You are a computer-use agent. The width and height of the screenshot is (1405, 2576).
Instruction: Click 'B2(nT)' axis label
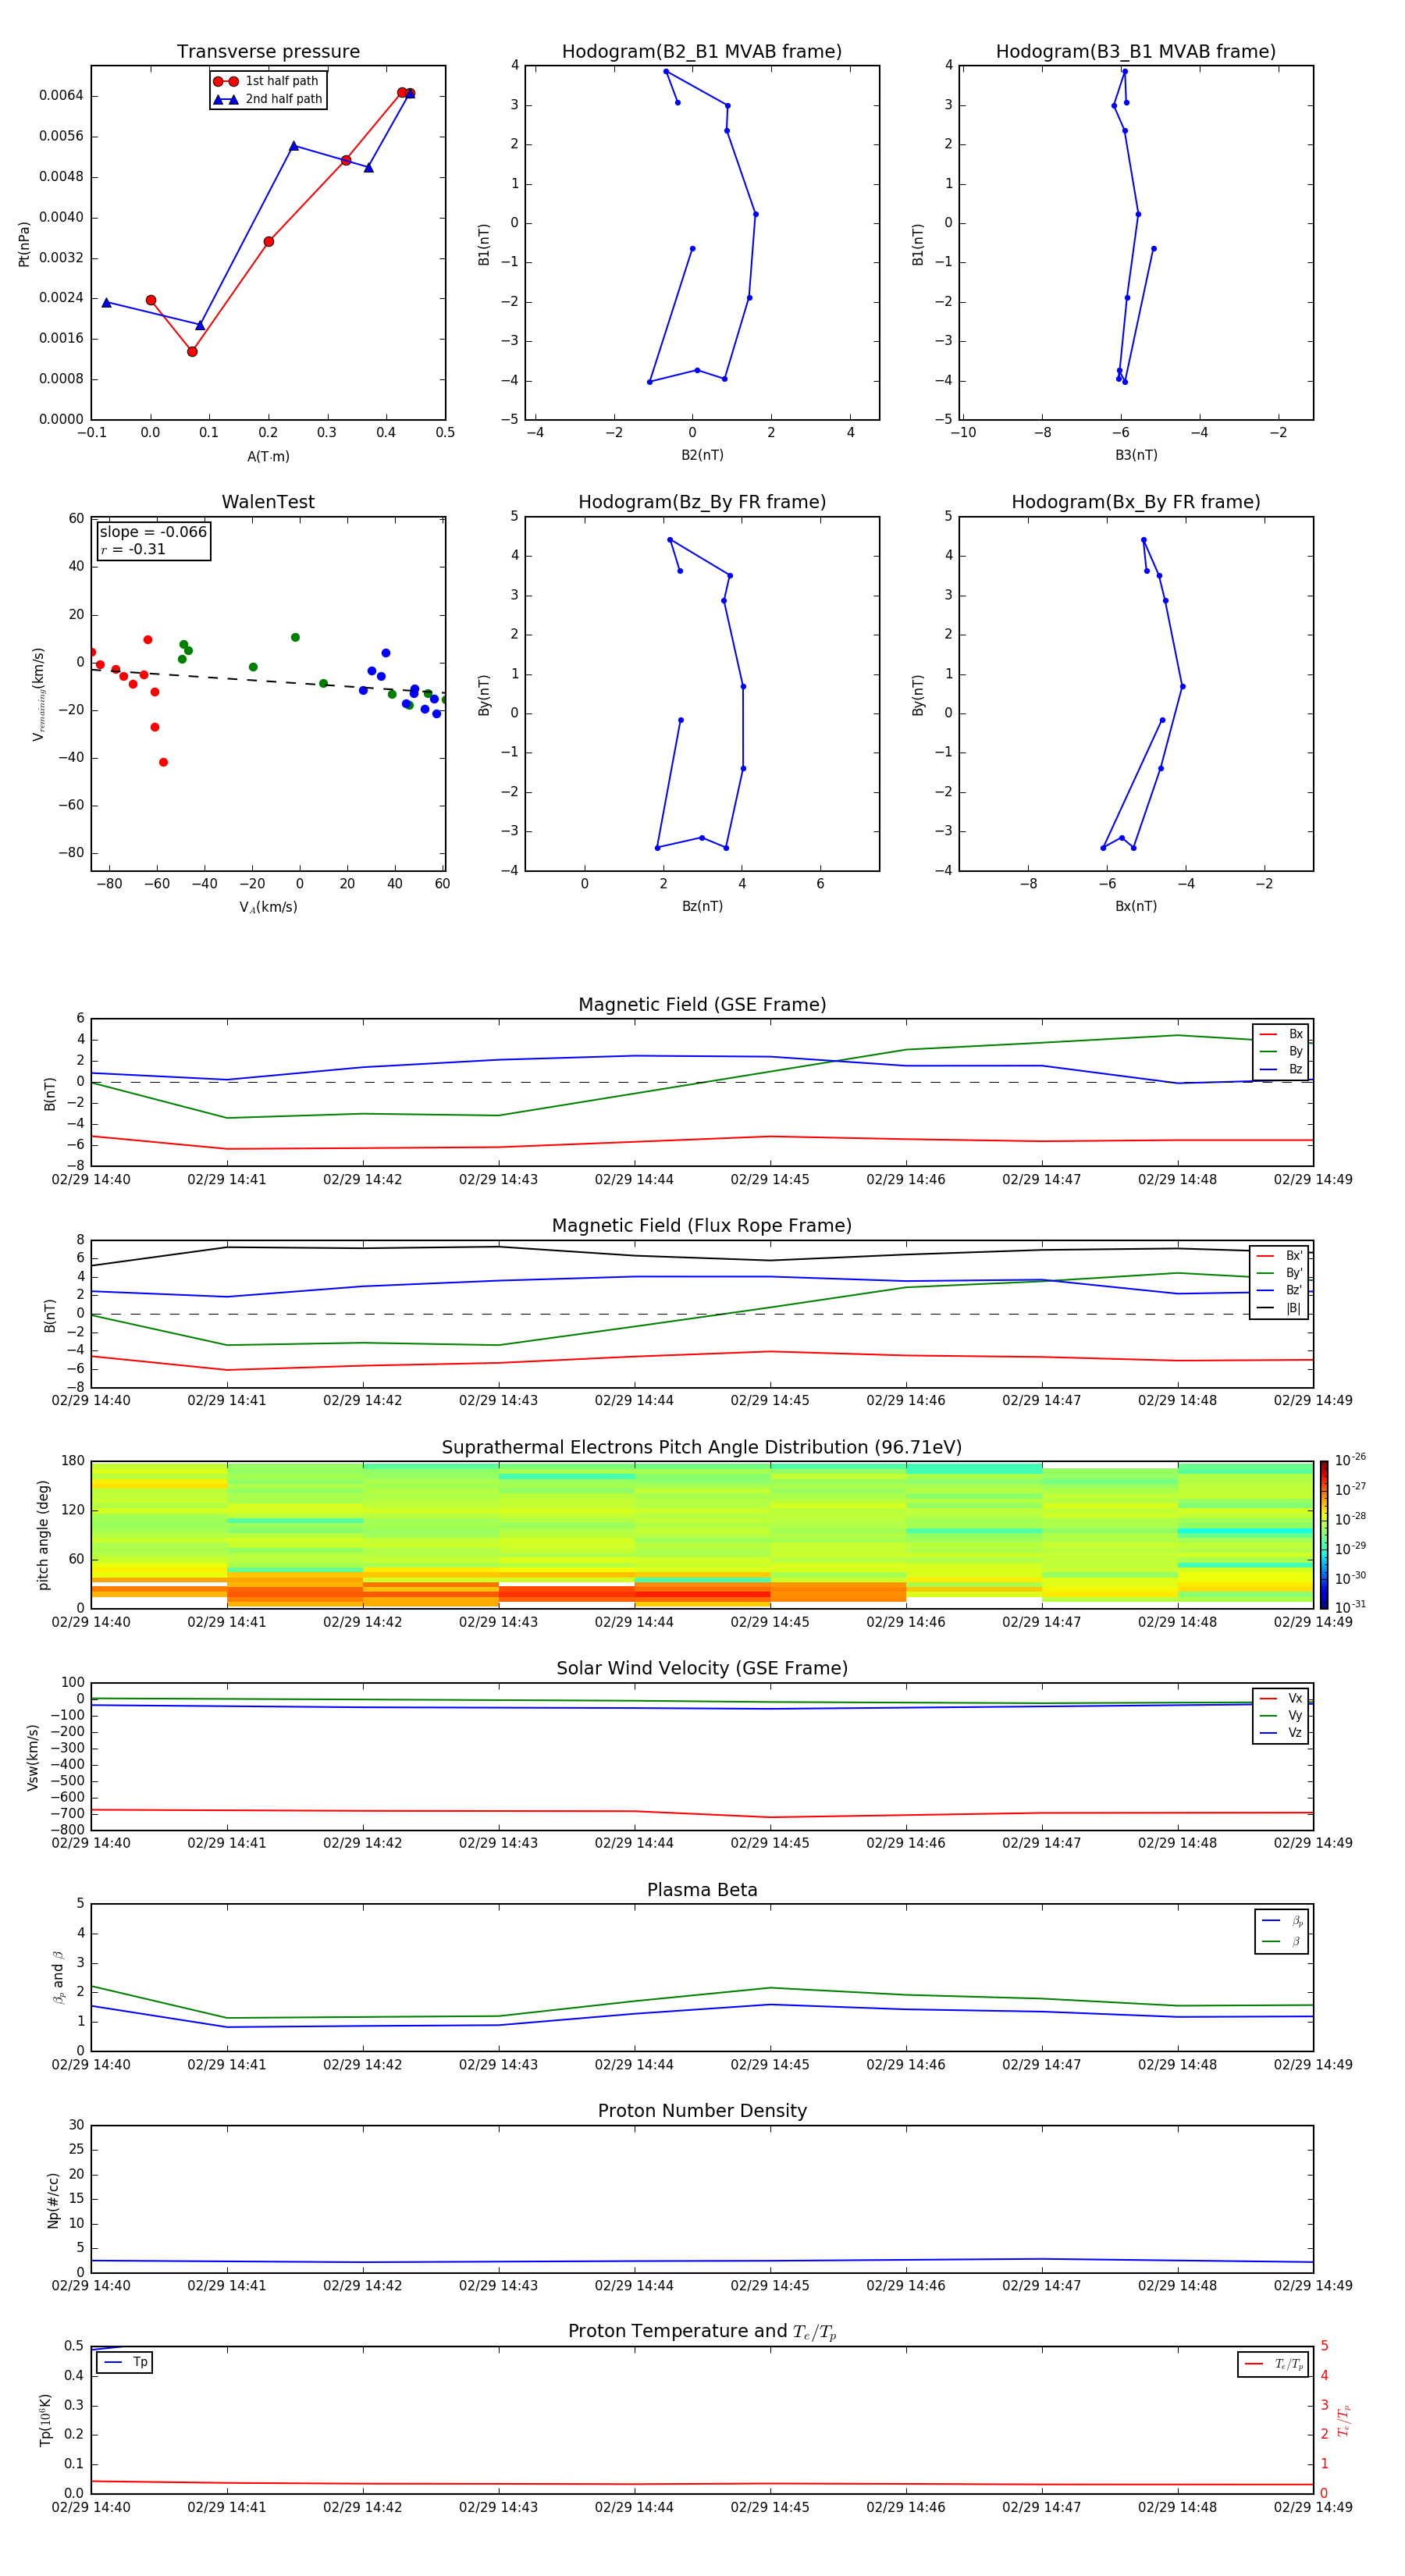point(702,455)
